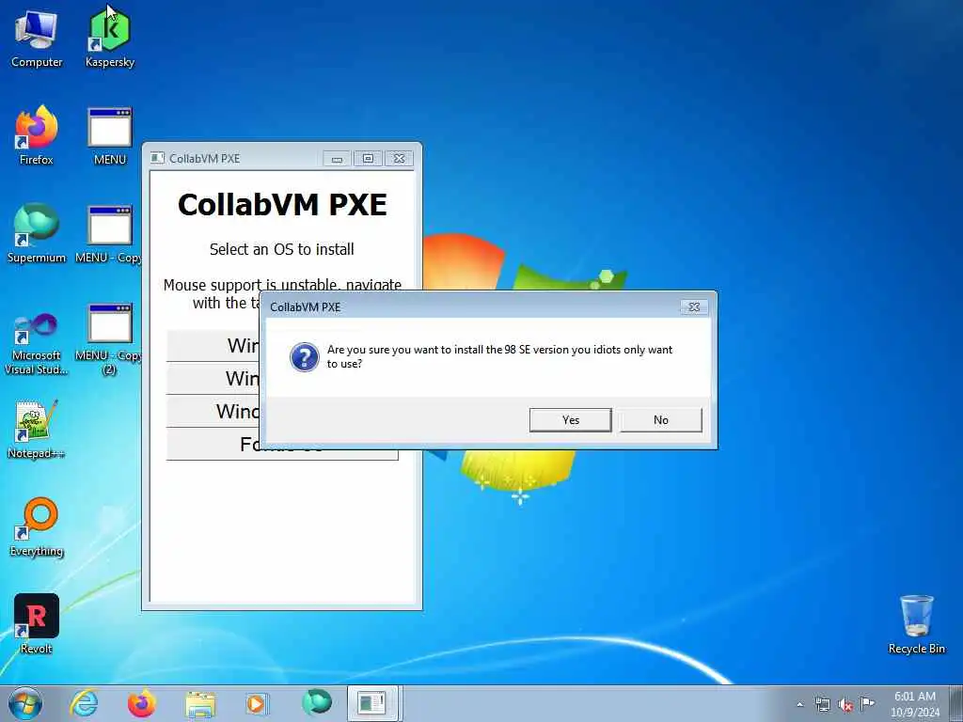Confirm install by clicking Yes
963x722 pixels.
click(x=571, y=420)
